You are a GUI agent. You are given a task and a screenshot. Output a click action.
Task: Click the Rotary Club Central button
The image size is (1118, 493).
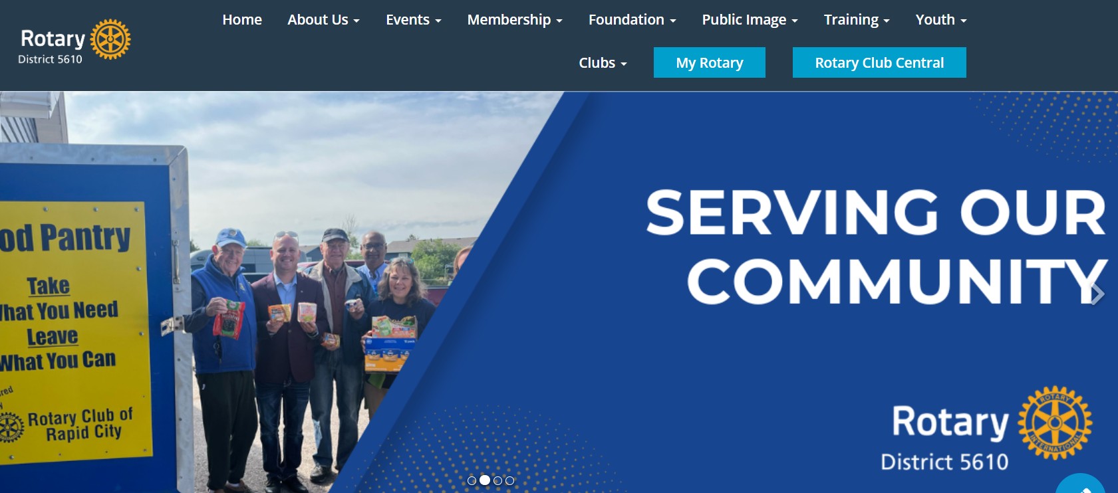pos(879,62)
